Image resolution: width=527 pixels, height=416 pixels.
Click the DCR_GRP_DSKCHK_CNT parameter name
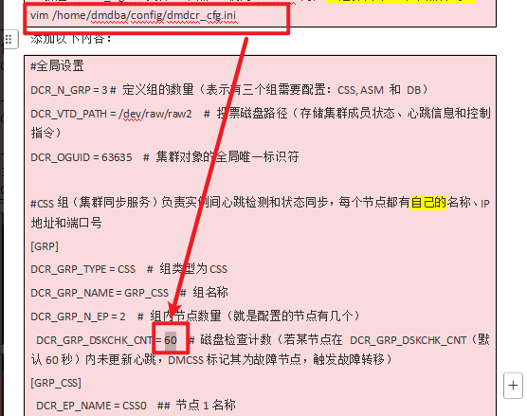click(x=94, y=340)
